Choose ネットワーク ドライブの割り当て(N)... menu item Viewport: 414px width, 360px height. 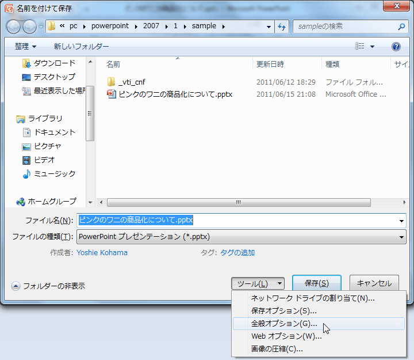tap(319, 298)
